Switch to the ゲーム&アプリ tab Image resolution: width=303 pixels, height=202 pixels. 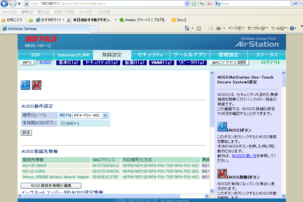(190, 55)
